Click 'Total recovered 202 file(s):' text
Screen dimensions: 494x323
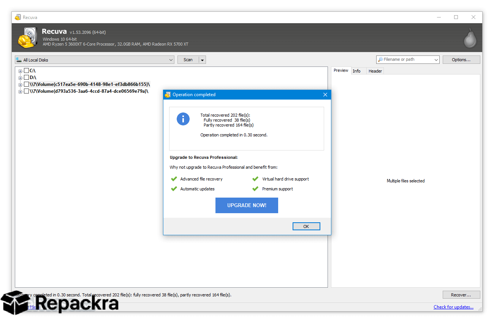pos(225,115)
